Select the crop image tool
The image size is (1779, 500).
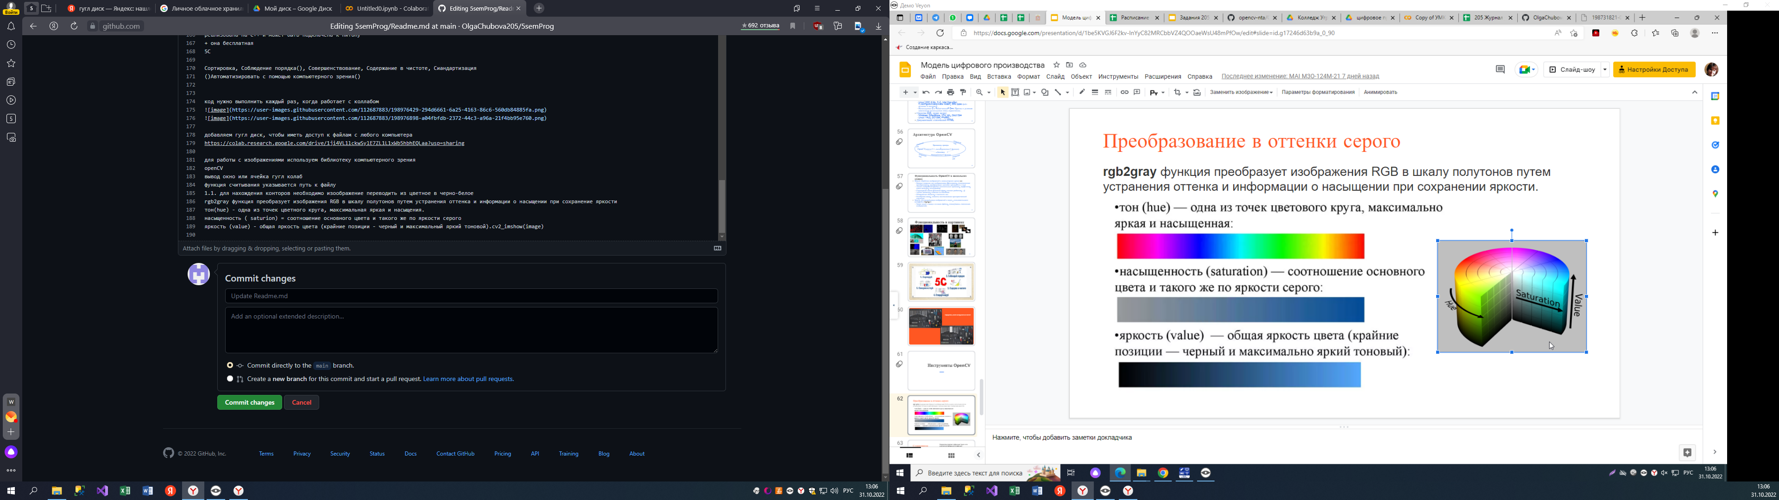click(x=1178, y=93)
